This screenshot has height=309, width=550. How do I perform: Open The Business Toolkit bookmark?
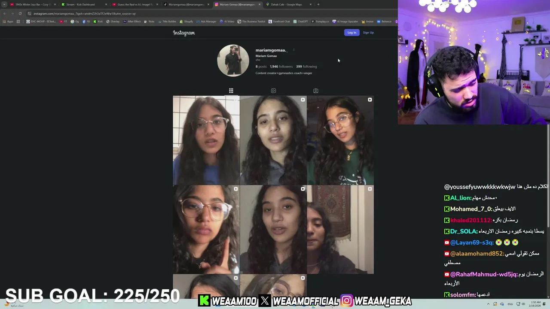point(251,21)
